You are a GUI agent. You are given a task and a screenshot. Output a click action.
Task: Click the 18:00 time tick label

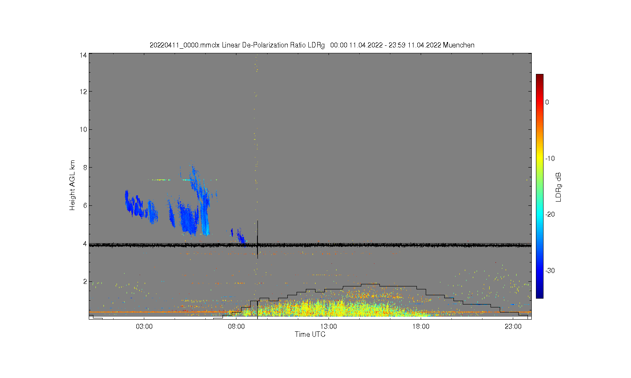click(421, 326)
